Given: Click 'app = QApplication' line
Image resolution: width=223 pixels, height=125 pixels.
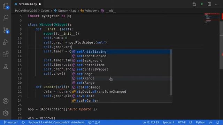Looking at the screenshot, I should pyautogui.click(x=62, y=109).
